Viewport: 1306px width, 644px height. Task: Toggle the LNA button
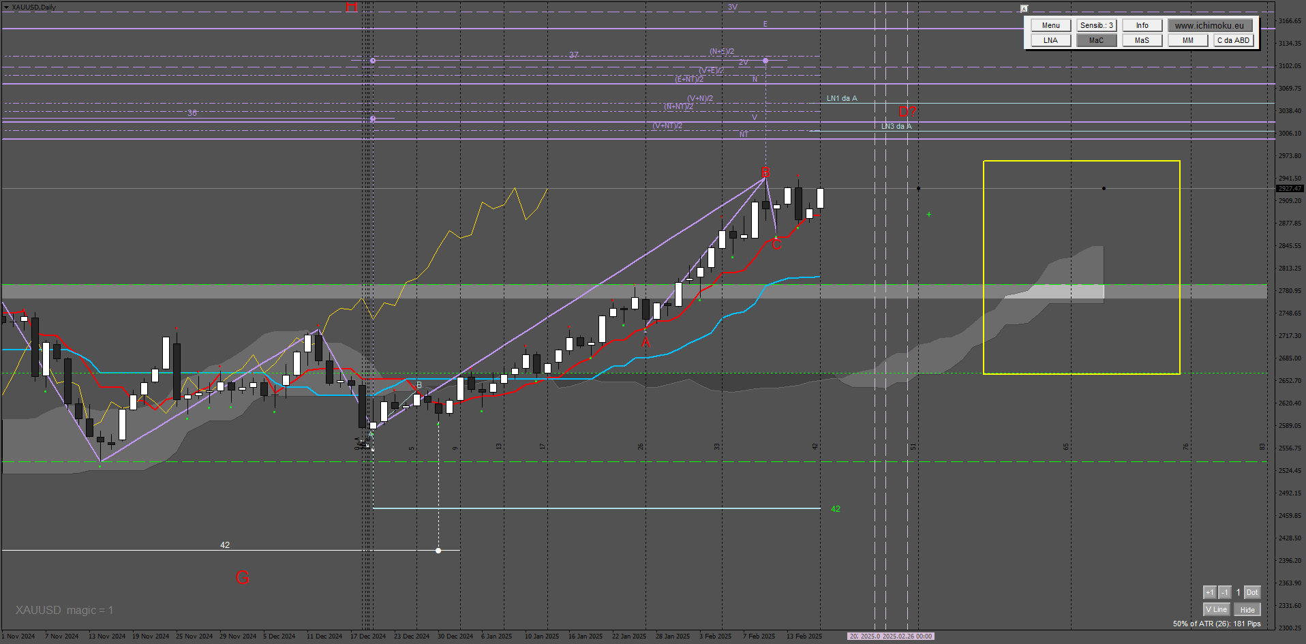[x=1050, y=40]
